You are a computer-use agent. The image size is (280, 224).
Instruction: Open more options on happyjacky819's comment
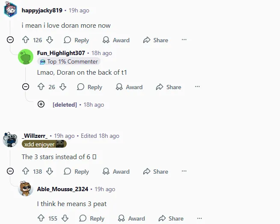(x=184, y=40)
